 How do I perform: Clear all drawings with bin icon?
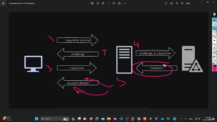point(214,48)
